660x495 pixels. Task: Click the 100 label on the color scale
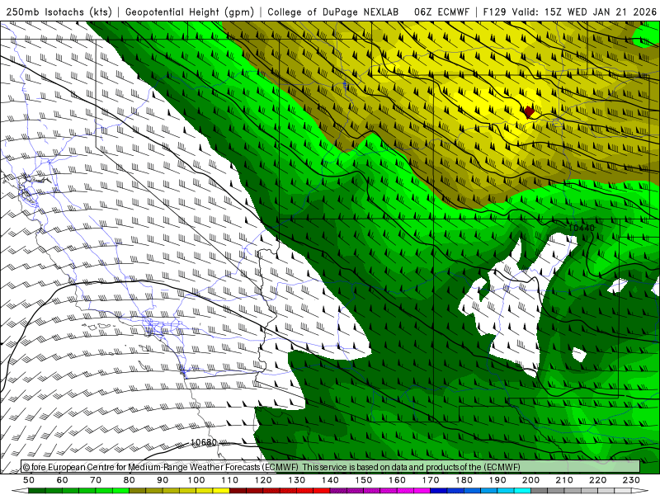(196, 480)
